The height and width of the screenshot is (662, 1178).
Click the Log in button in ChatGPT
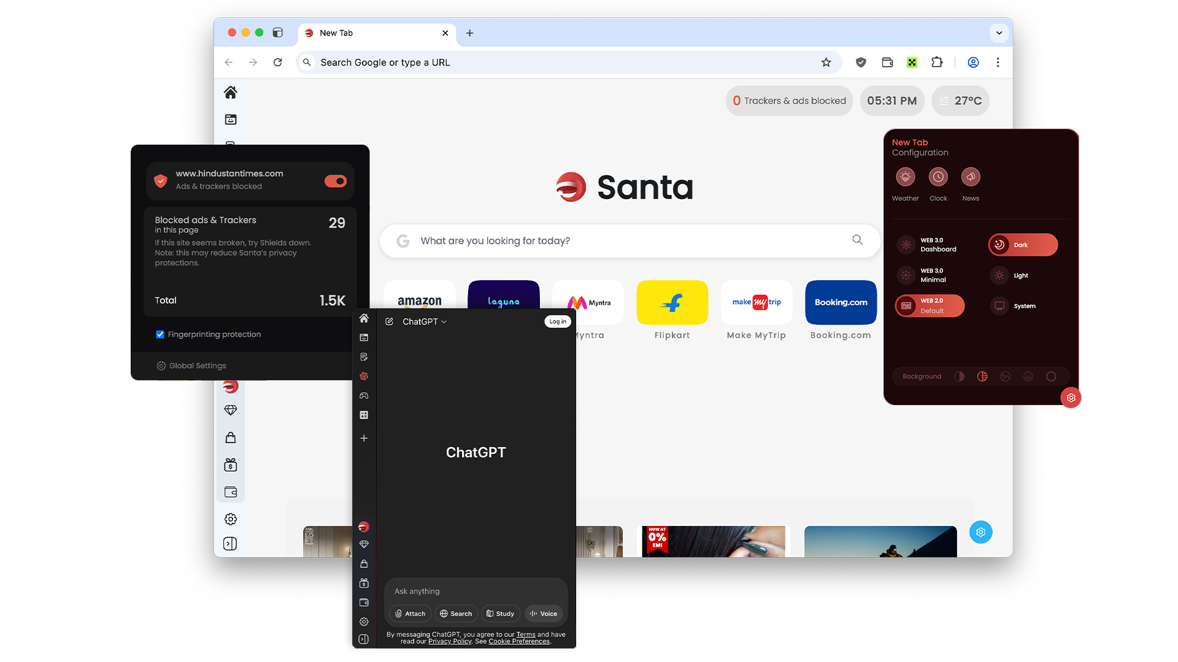pyautogui.click(x=557, y=321)
